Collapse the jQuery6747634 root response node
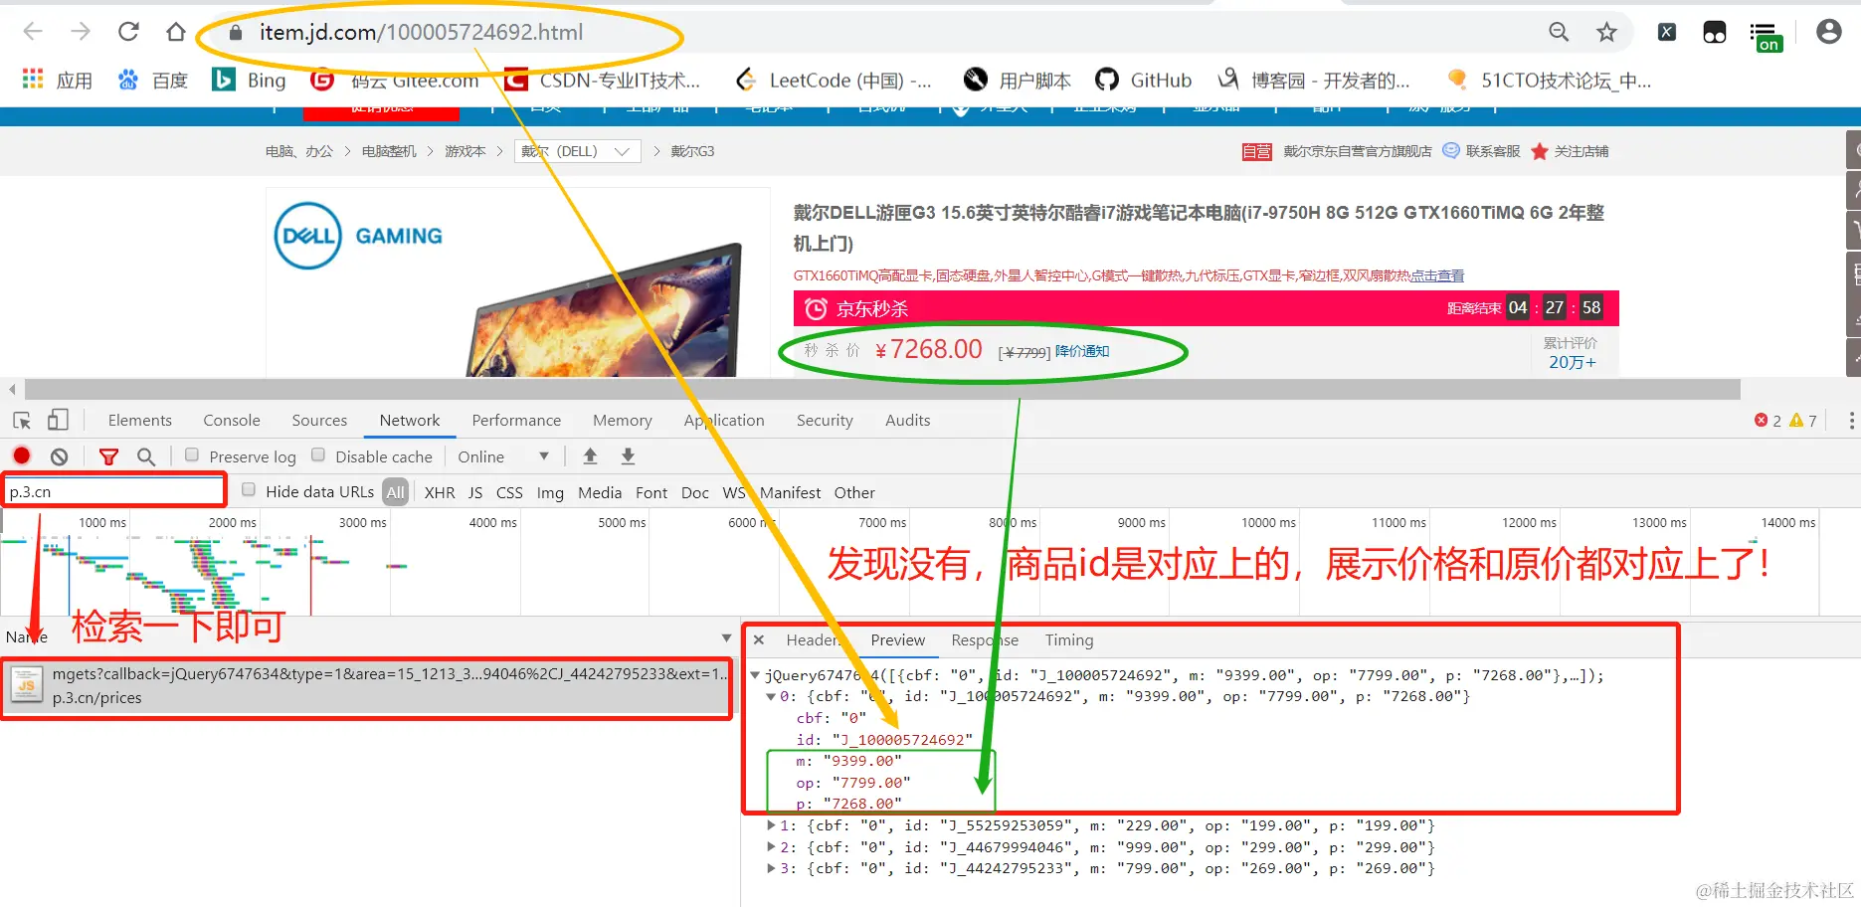Image resolution: width=1861 pixels, height=907 pixels. [755, 675]
